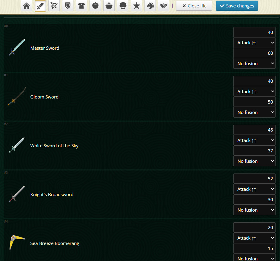
Task: Click the Master Sword item thumbnail
Action: pyautogui.click(x=17, y=48)
